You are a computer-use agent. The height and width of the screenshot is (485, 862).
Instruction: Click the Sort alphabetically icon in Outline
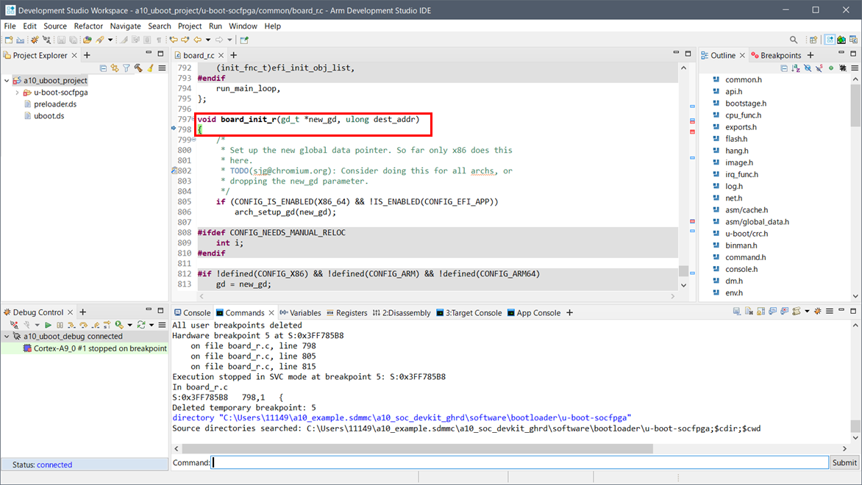[795, 68]
